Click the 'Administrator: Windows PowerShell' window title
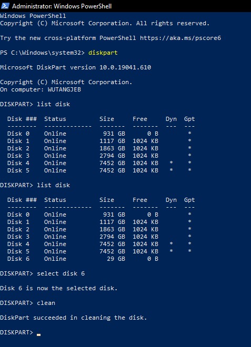Screen dimensions: 251x347 [62, 6]
